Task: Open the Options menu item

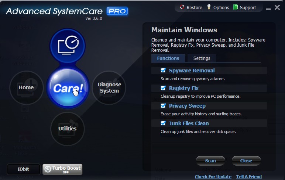Action: 218,7
